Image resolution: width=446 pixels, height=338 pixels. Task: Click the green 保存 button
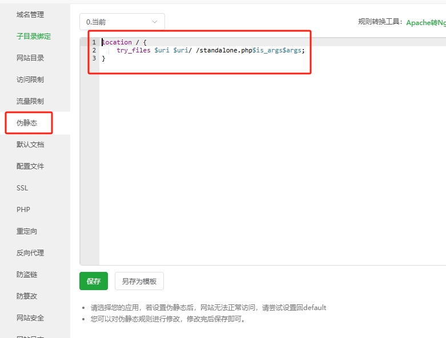coord(93,282)
